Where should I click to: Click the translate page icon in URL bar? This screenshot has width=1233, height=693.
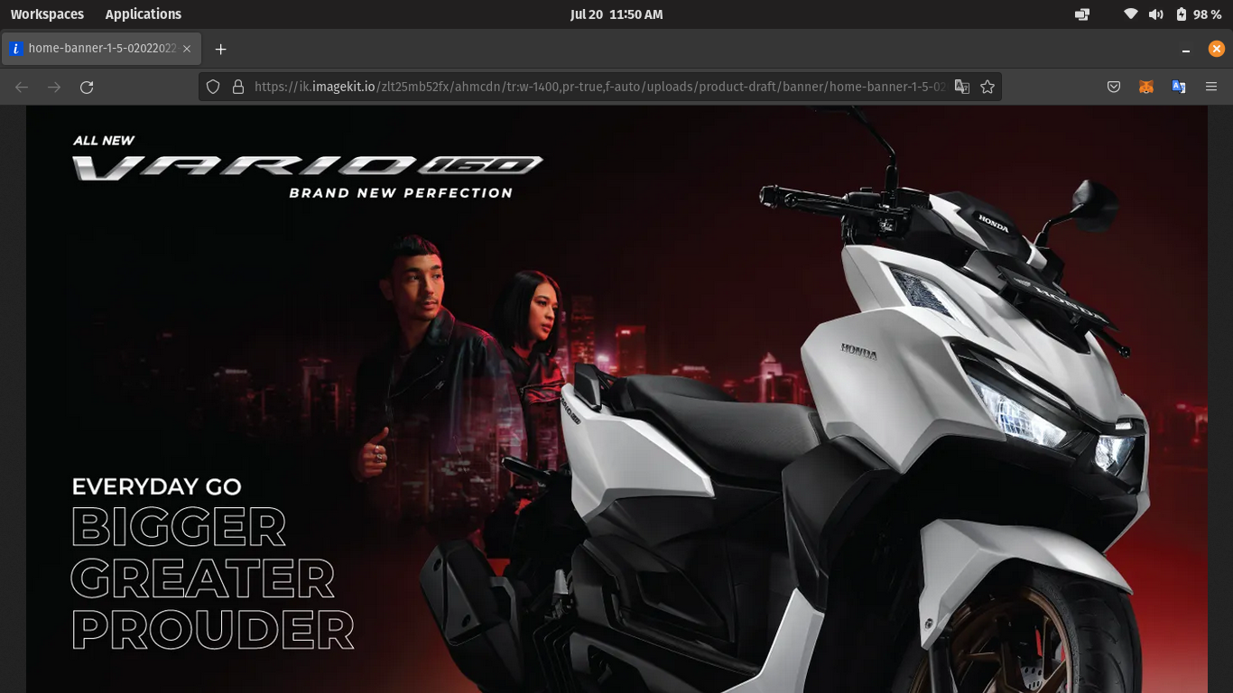[962, 88]
